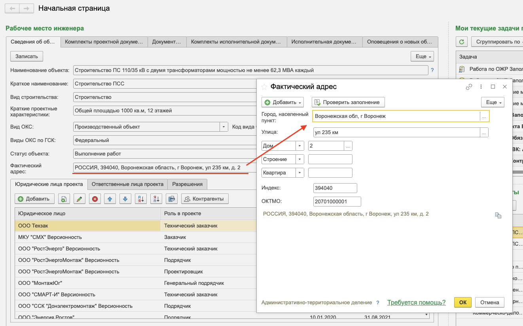
Task: Switch to Ответственные лица проекта tab
Action: click(x=127, y=184)
